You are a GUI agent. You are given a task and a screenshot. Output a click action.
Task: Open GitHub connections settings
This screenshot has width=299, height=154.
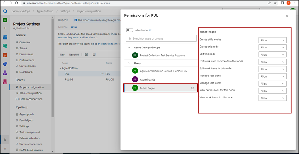30,99
